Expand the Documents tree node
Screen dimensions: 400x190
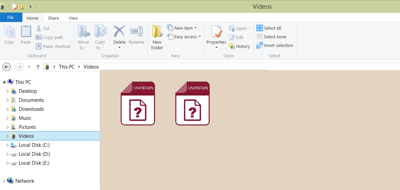coord(8,100)
